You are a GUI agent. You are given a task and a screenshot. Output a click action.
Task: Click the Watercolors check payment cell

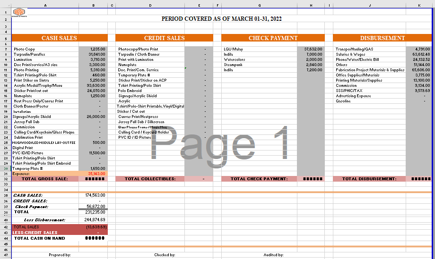(x=259, y=59)
